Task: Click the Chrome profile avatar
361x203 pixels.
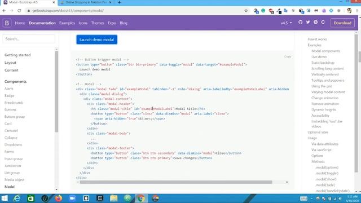Action: pos(349,11)
